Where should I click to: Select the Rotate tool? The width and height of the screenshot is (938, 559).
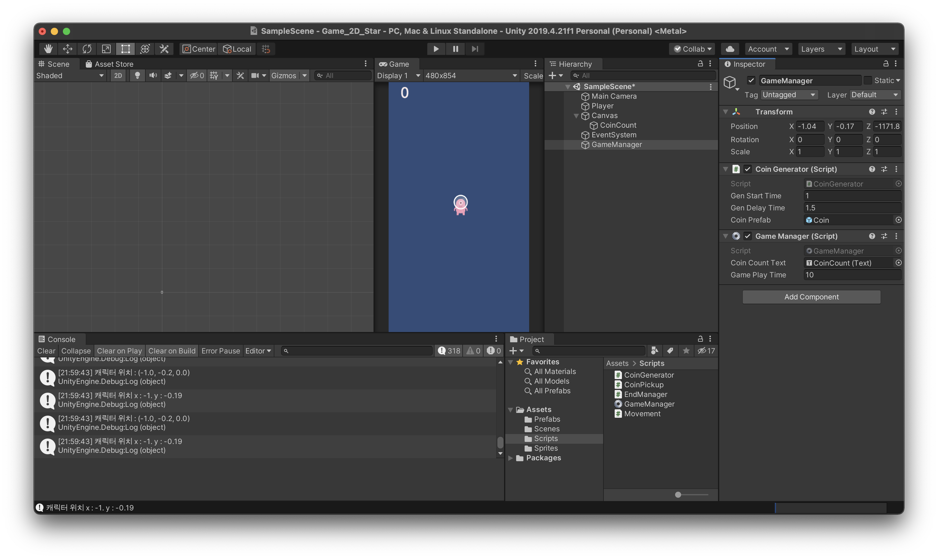coord(87,49)
